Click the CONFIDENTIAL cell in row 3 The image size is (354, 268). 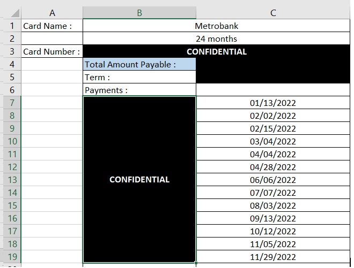click(217, 51)
